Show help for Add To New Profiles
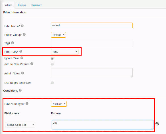The width and height of the screenshot is (166, 134). click(32, 64)
